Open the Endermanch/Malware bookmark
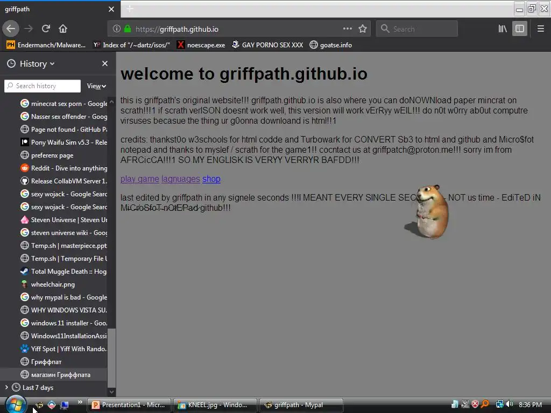This screenshot has width=551, height=413. click(x=46, y=45)
